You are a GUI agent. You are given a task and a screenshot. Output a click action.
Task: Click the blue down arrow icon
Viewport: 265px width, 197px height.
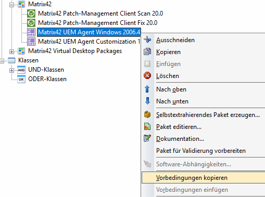coord(147,101)
